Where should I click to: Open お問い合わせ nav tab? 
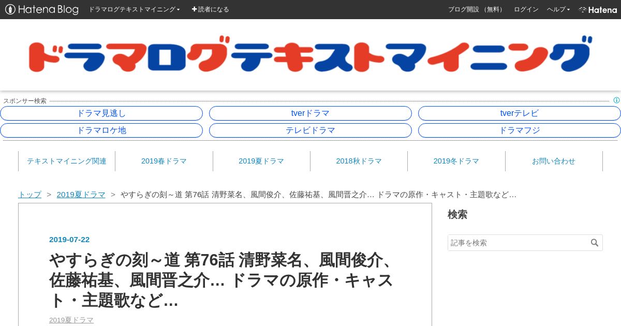tap(554, 161)
